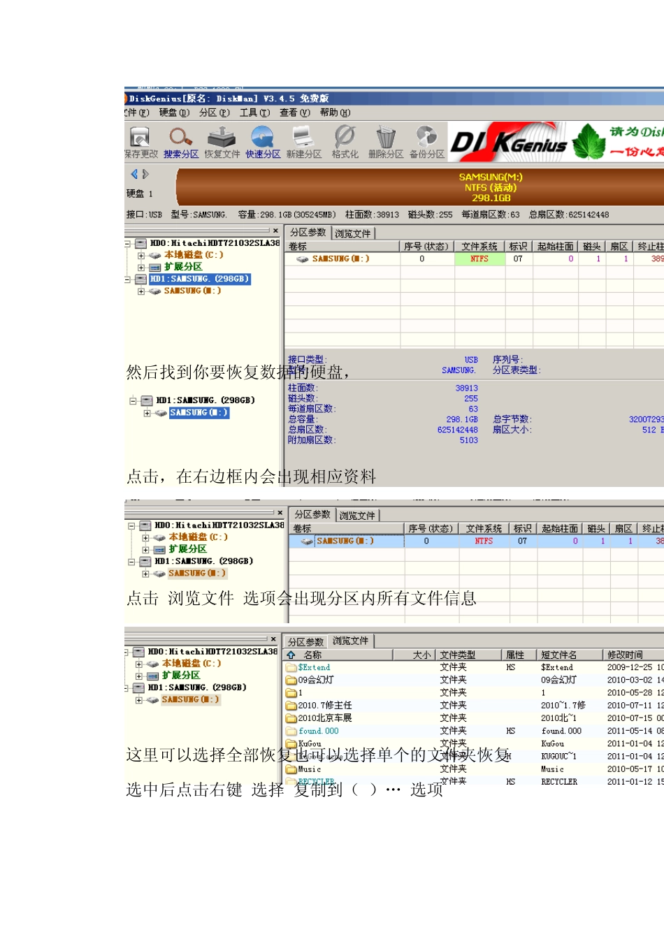The width and height of the screenshot is (664, 939).
Task: Click the 新建分区 new partition icon
Action: click(x=303, y=142)
